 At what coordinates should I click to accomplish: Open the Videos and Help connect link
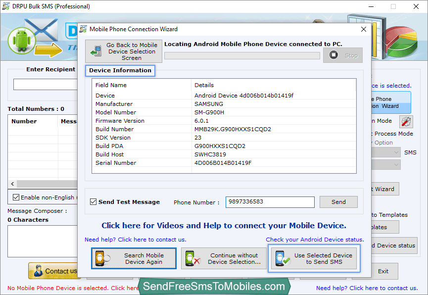(224, 226)
